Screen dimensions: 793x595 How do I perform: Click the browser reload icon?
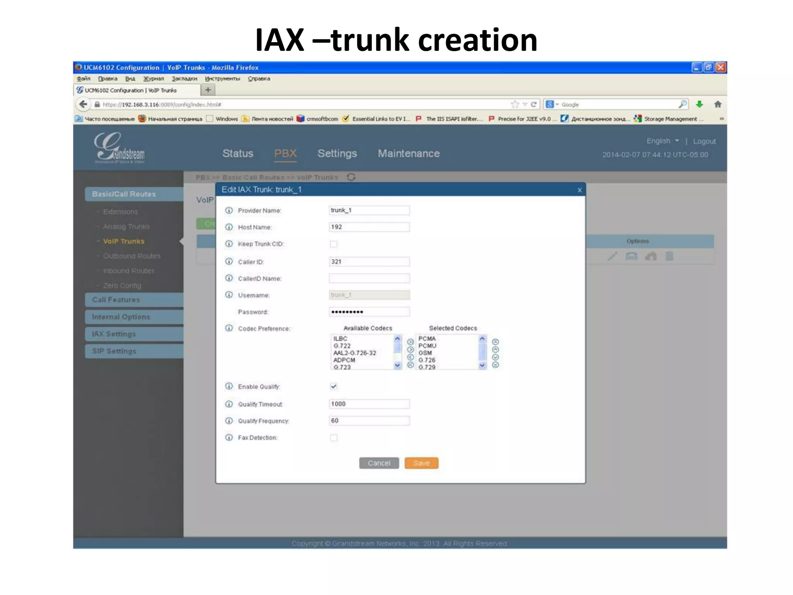(534, 104)
